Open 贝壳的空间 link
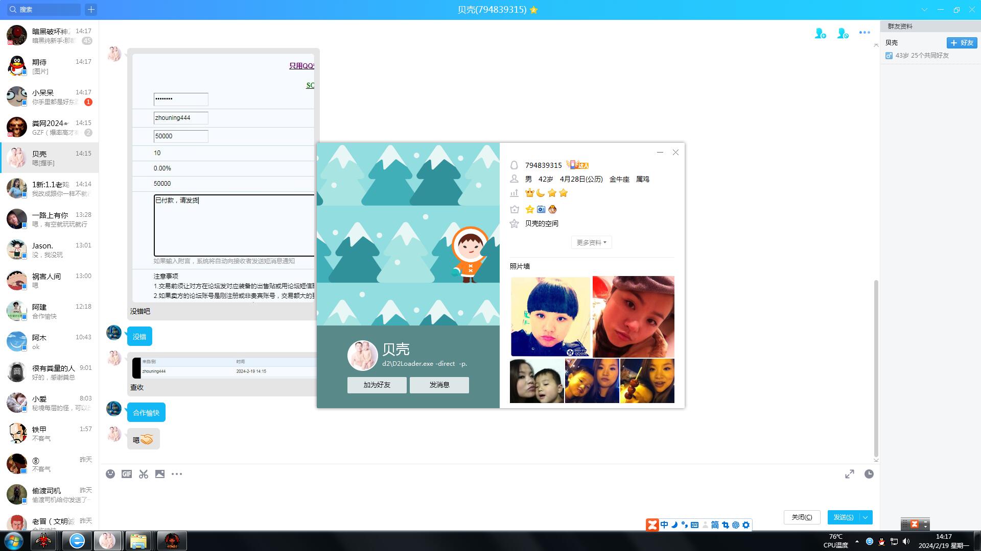Viewport: 981px width, 551px height. (x=542, y=223)
